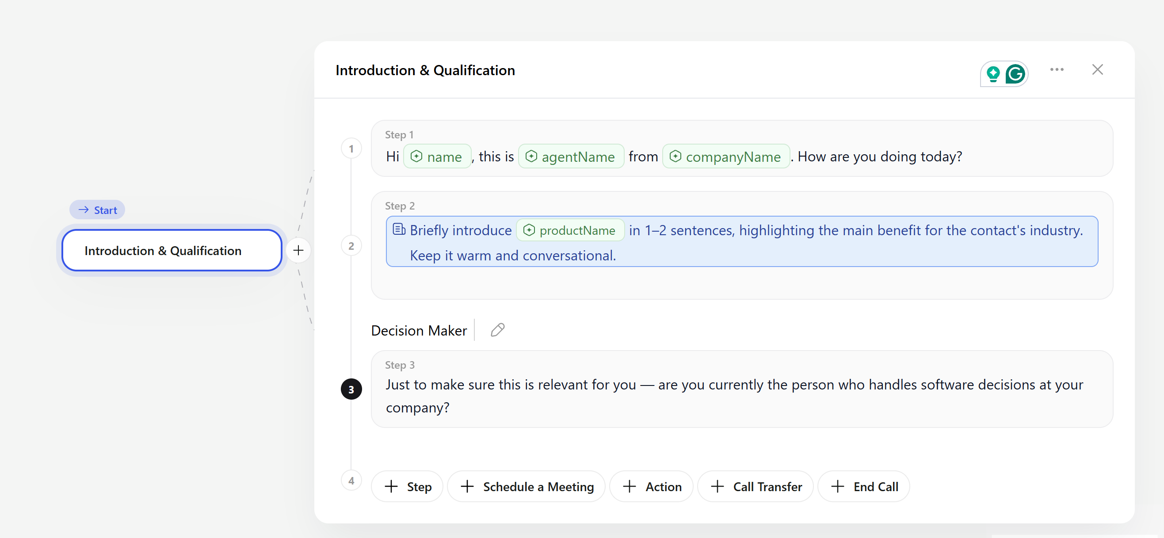
Task: Close the Introduction & Qualification panel
Action: pyautogui.click(x=1097, y=69)
